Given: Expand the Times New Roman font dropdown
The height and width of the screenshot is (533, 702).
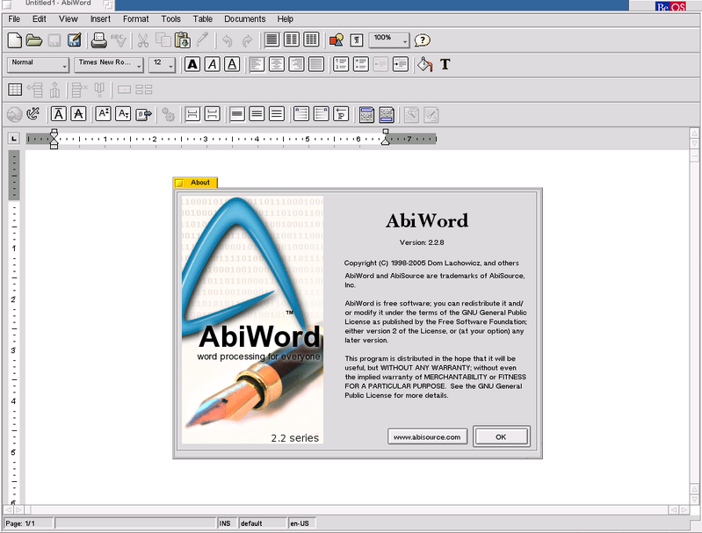Looking at the screenshot, I should coord(109,64).
